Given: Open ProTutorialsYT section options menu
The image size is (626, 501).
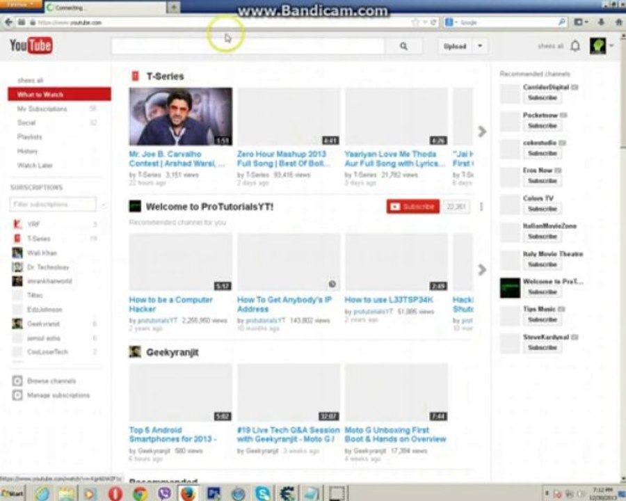Looking at the screenshot, I should (481, 207).
